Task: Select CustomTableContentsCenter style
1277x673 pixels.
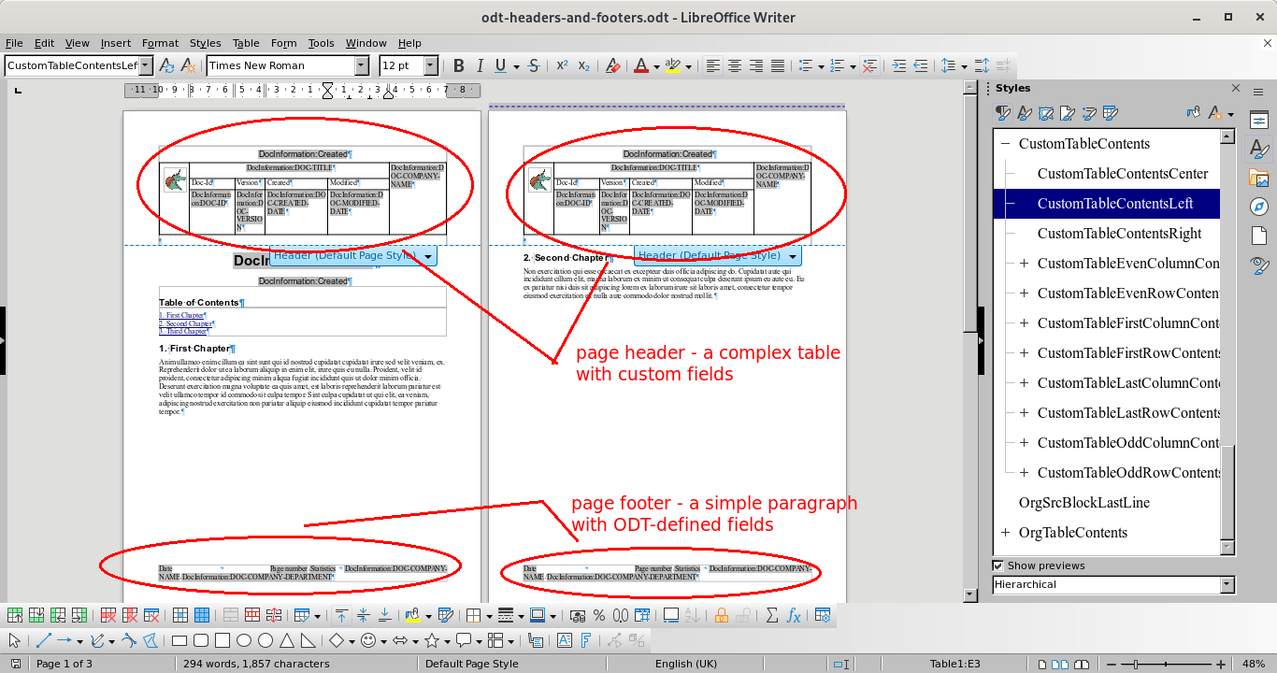Action: 1123,174
